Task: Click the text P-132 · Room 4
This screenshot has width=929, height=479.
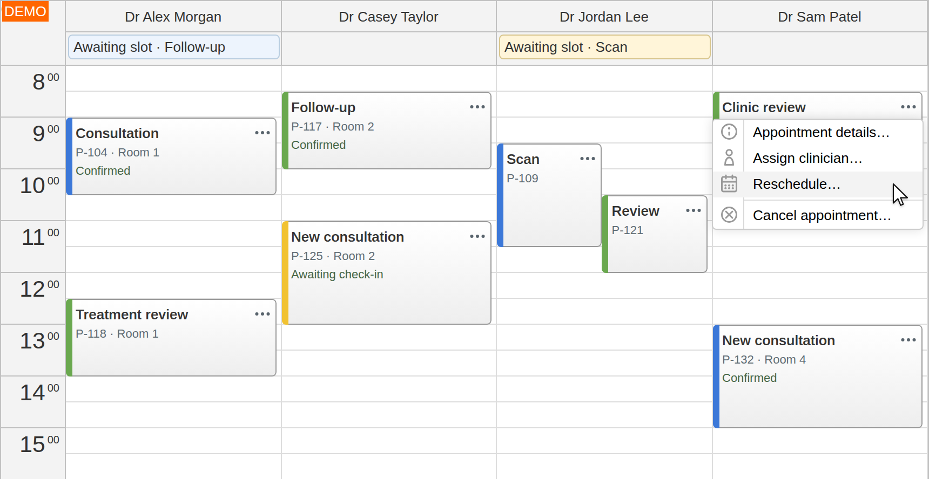Action: tap(764, 359)
